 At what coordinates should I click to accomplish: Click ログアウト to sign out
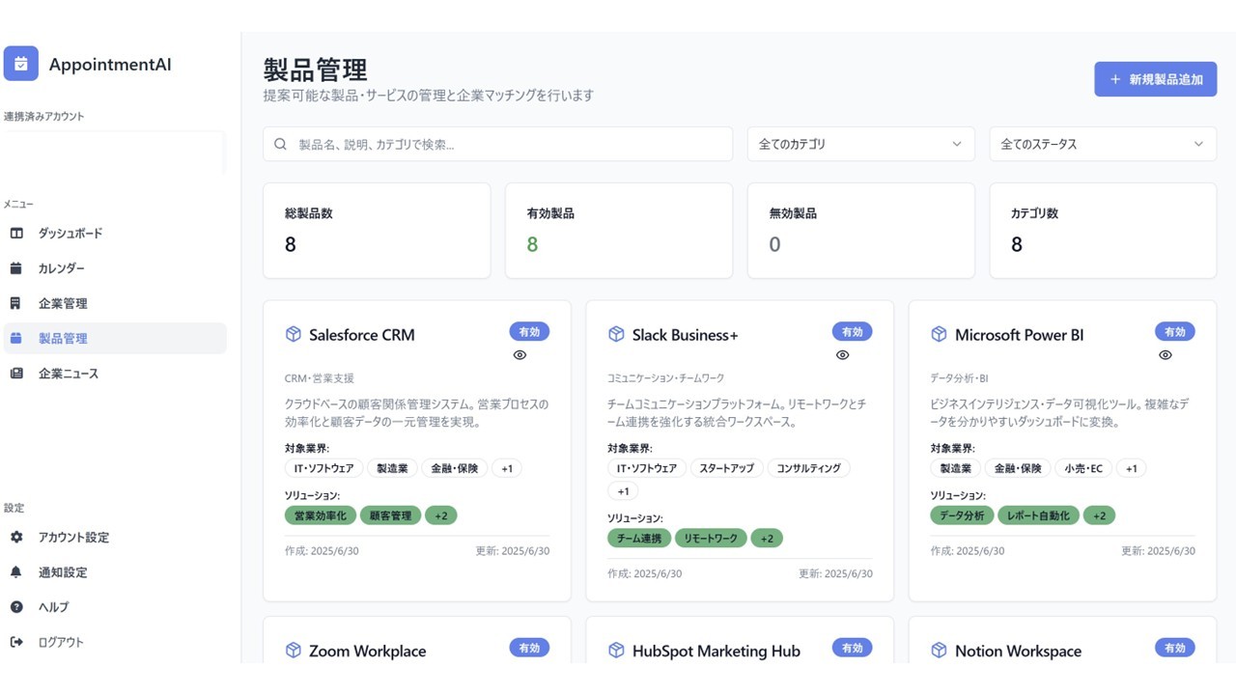[x=115, y=642]
